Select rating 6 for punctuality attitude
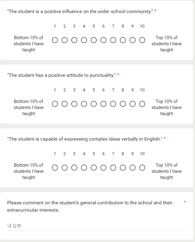Image resolution: width=195 pixels, height=242 pixels. click(x=103, y=104)
